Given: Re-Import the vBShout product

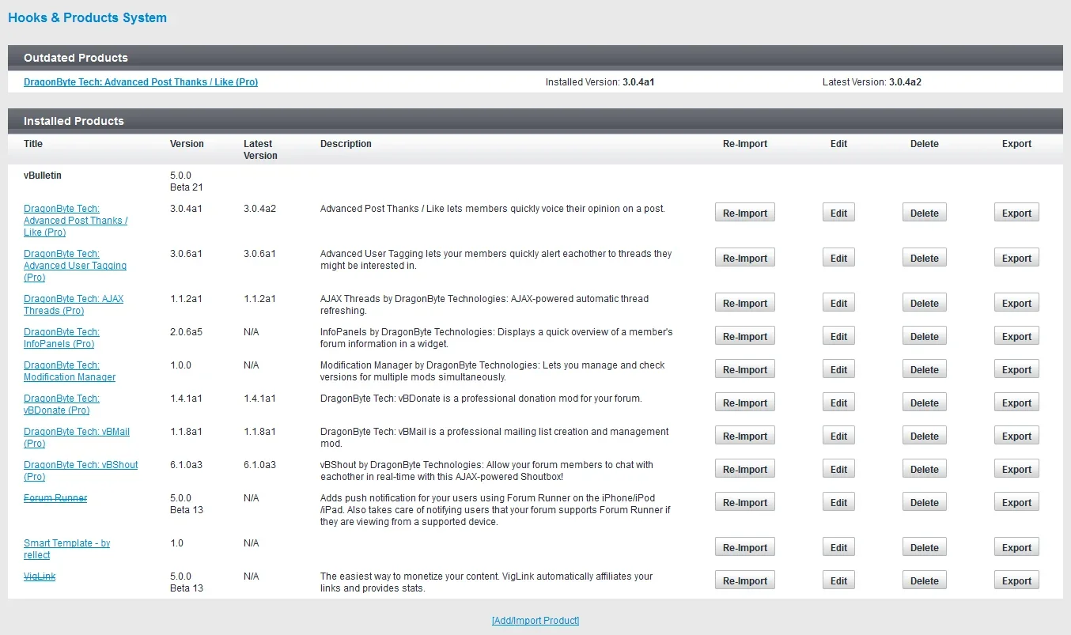Looking at the screenshot, I should (745, 469).
